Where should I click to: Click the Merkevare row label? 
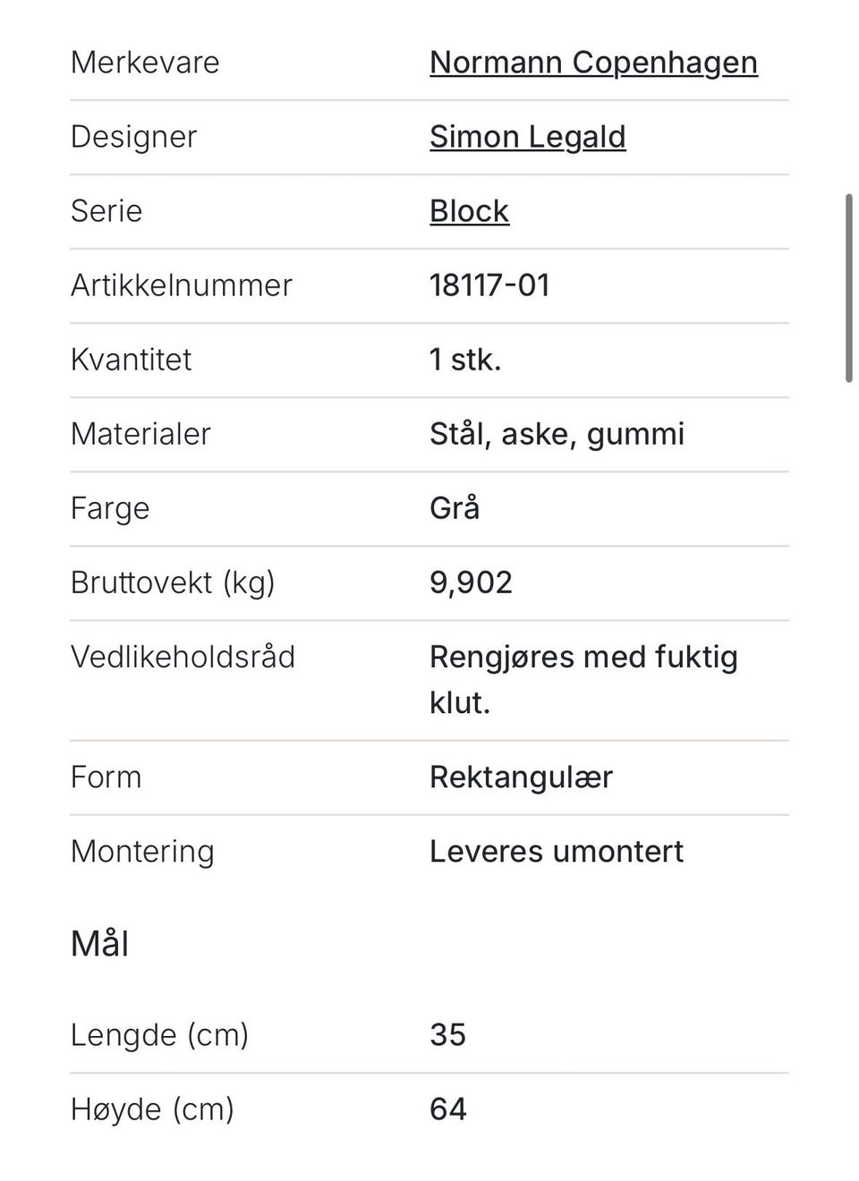pos(145,63)
